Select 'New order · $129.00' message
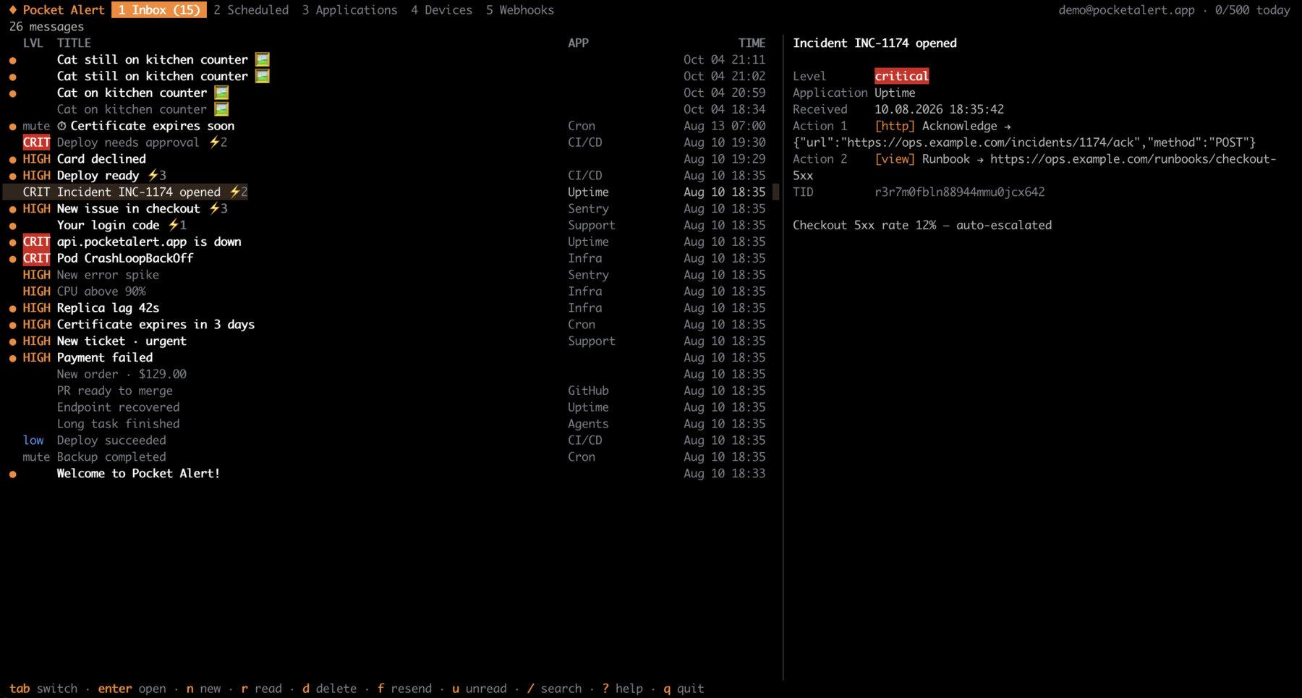Image resolution: width=1302 pixels, height=698 pixels. click(x=386, y=374)
